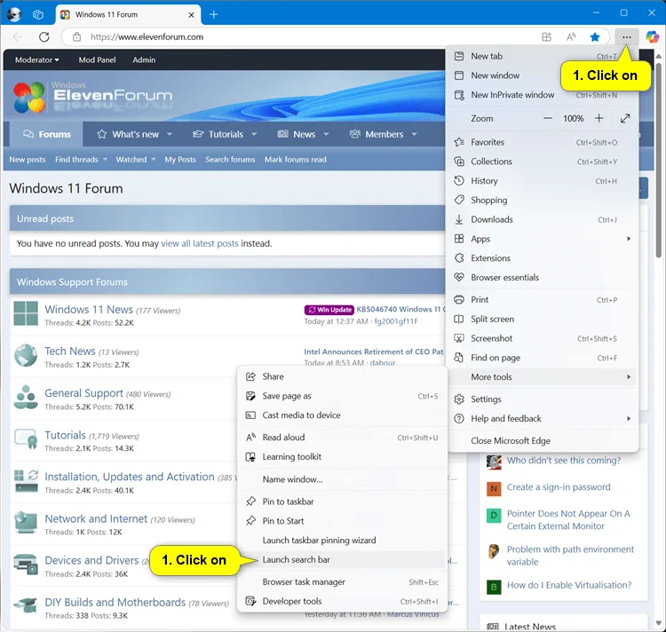Open How do I Enable Virtualisation thread

coord(569,585)
